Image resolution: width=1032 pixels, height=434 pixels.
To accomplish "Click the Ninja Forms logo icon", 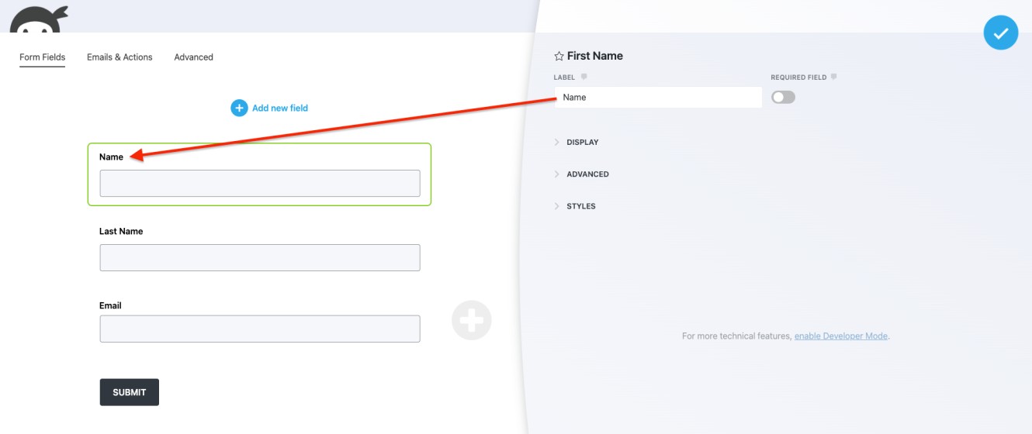I will pos(38,19).
